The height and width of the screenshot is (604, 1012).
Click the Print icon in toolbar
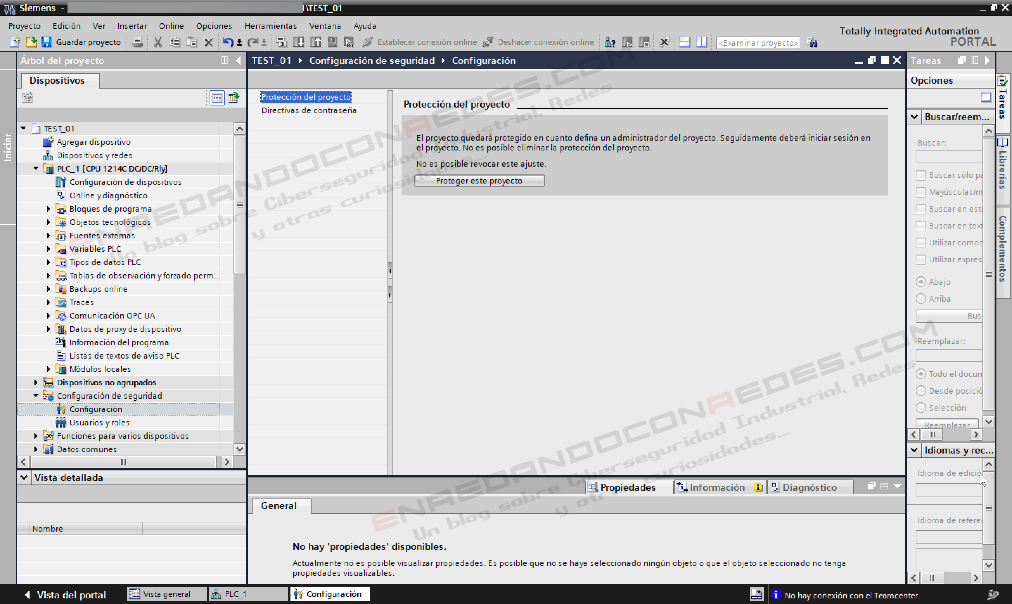click(137, 42)
